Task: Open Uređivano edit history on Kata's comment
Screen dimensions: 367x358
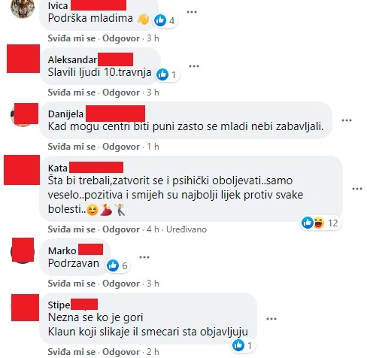Action: tap(187, 229)
